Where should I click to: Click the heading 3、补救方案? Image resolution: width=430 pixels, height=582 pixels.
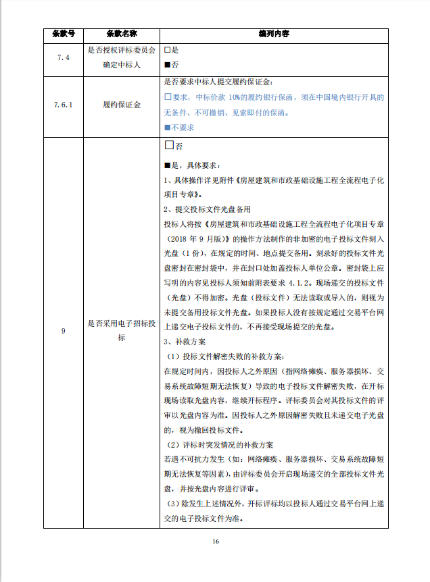(185, 342)
